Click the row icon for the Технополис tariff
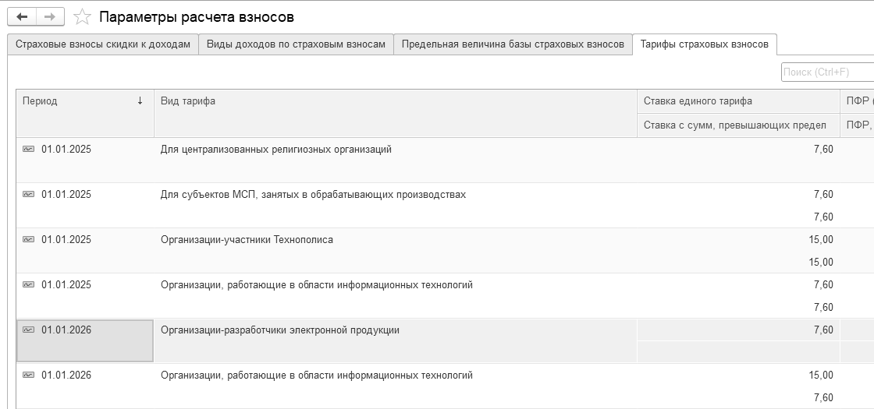874x409 pixels. coord(29,240)
